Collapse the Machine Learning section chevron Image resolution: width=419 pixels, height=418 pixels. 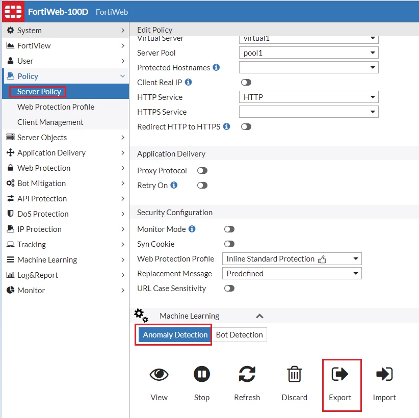pyautogui.click(x=259, y=316)
